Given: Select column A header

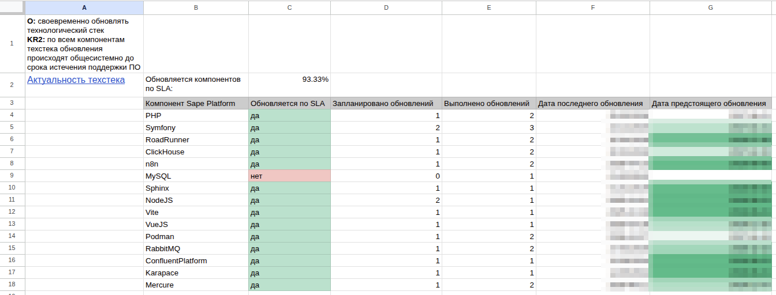Looking at the screenshot, I should pyautogui.click(x=84, y=7).
